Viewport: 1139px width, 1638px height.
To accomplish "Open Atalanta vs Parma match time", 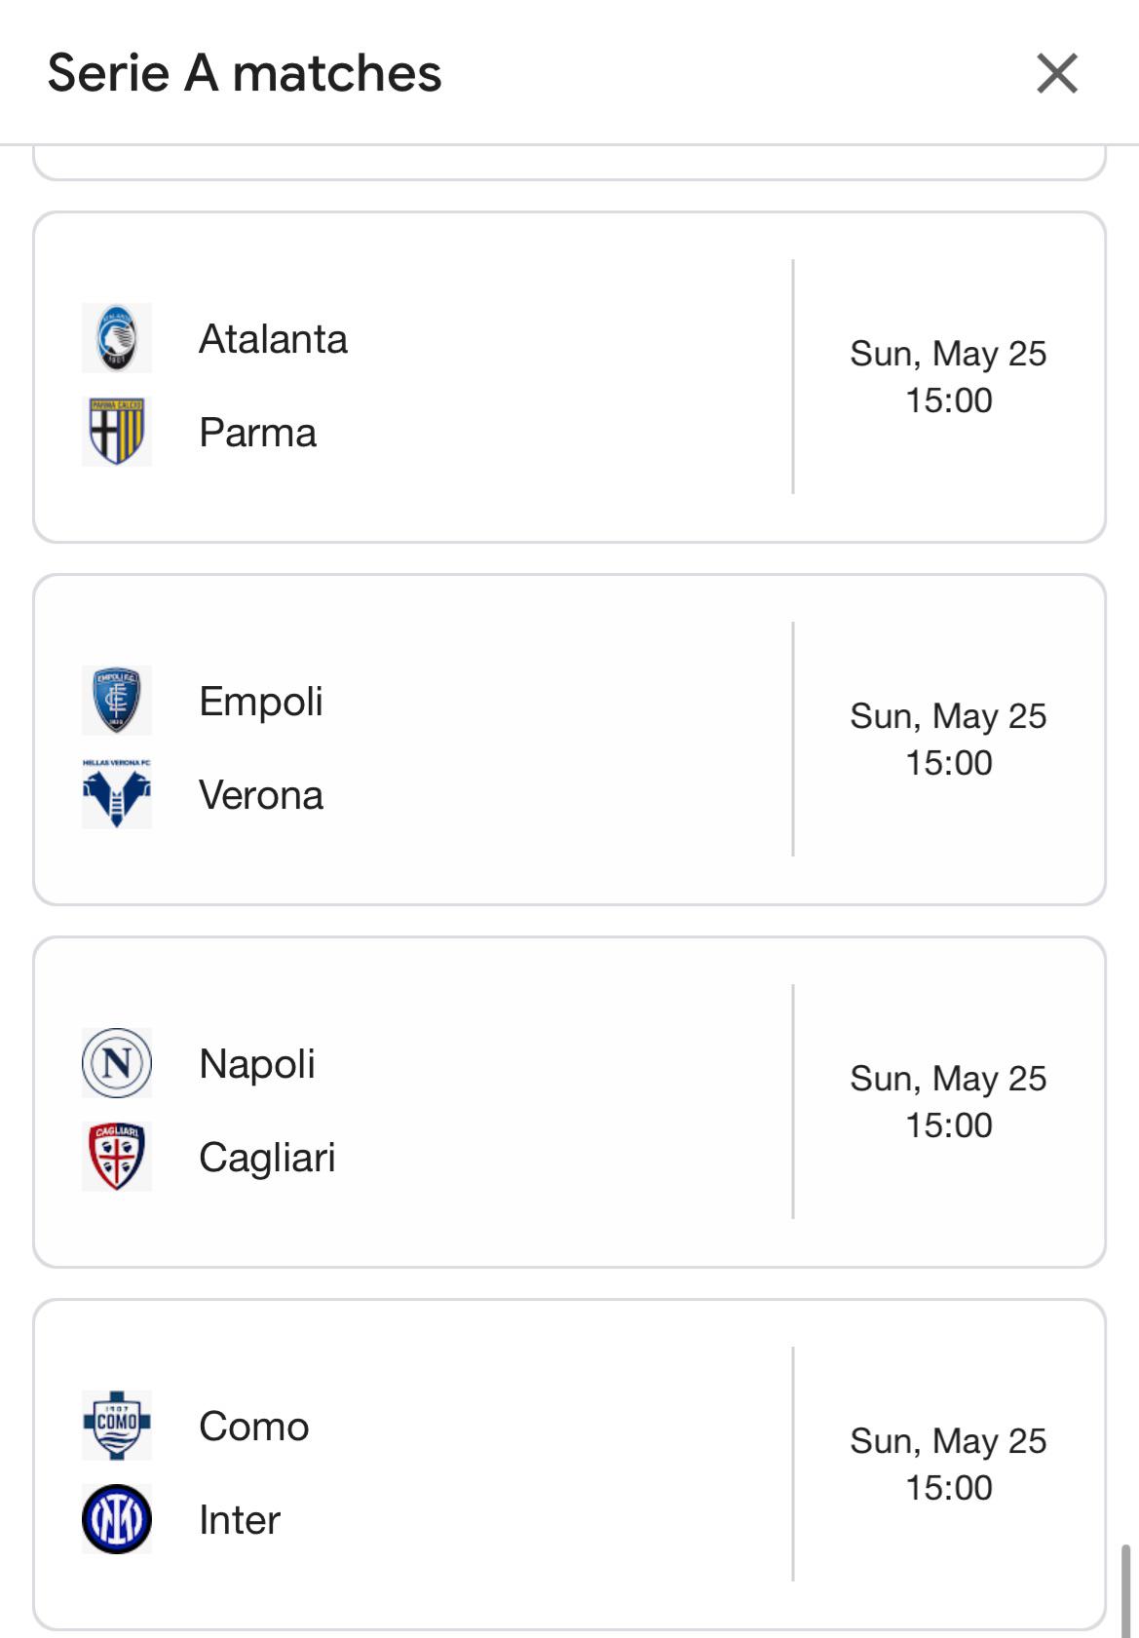I will point(949,400).
